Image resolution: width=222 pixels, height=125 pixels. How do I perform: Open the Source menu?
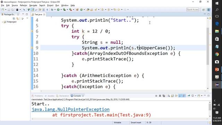pos(15,6)
